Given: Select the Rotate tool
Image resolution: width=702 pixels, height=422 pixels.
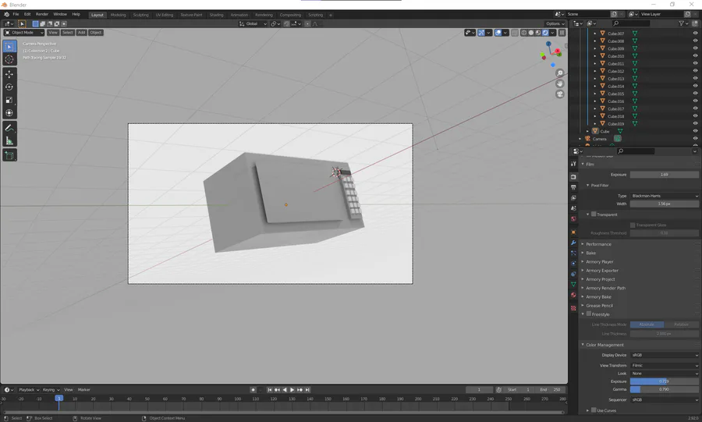Looking at the screenshot, I should click(9, 87).
